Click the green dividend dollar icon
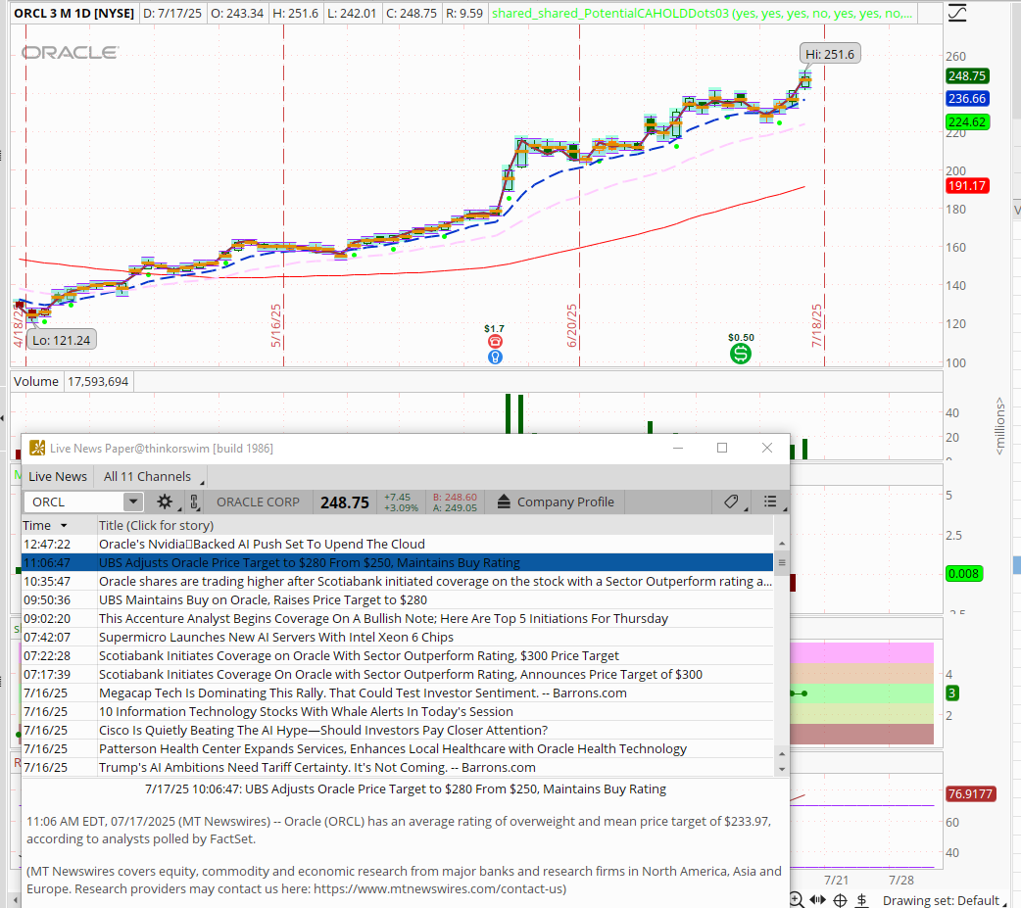Screen dimensions: 1021x908 741,354
